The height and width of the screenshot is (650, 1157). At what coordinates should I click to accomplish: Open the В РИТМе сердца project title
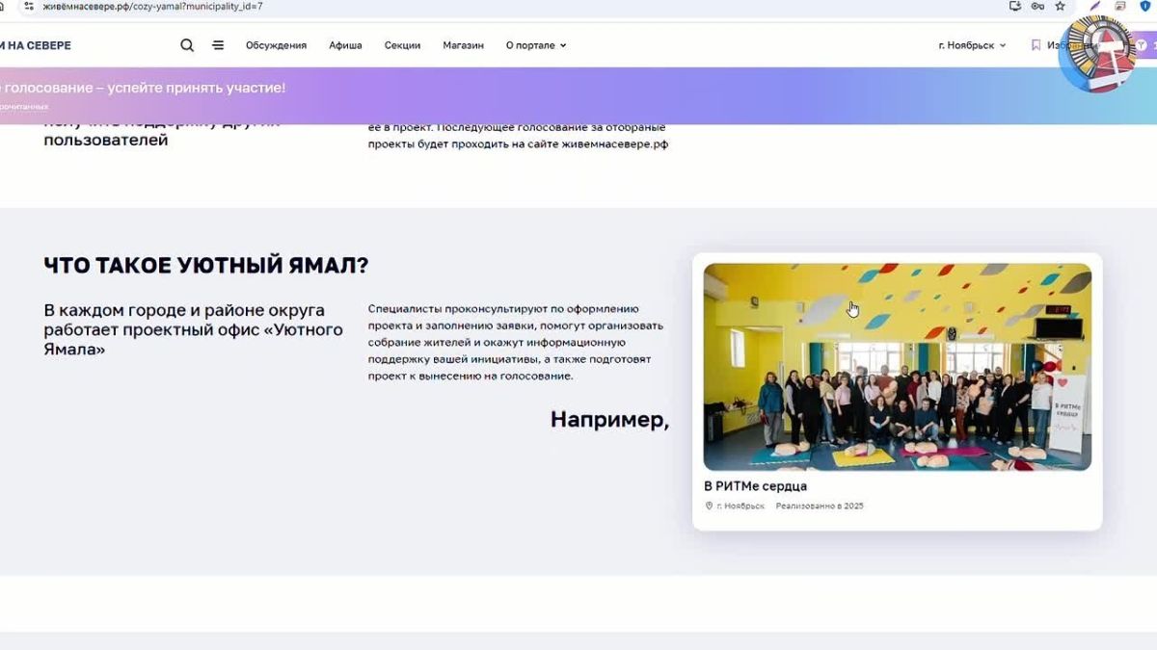pos(755,486)
